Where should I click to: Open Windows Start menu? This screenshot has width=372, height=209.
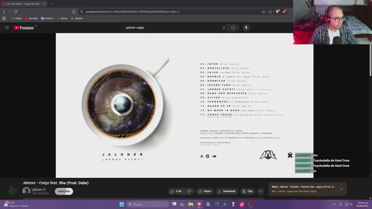(122, 204)
